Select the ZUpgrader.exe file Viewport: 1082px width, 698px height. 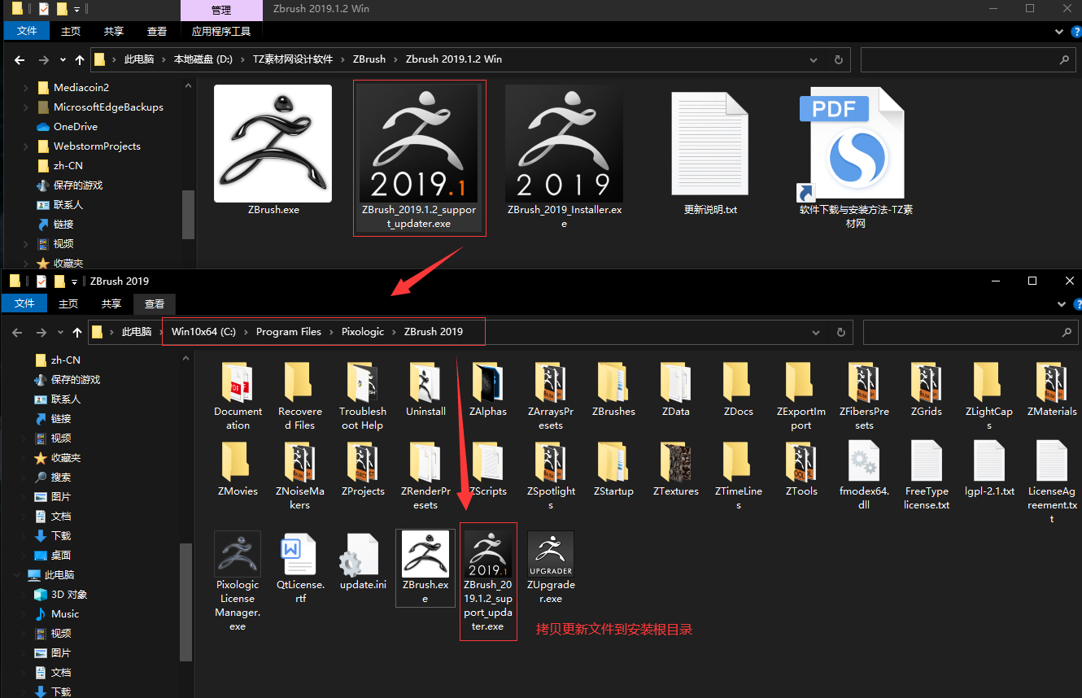tap(551, 568)
